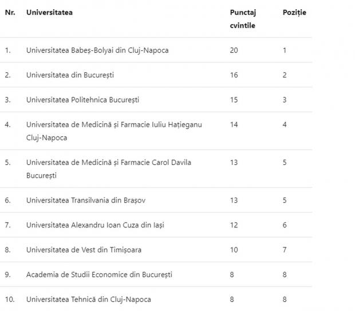Click position 7 for Universitatea de Vest

(285, 250)
